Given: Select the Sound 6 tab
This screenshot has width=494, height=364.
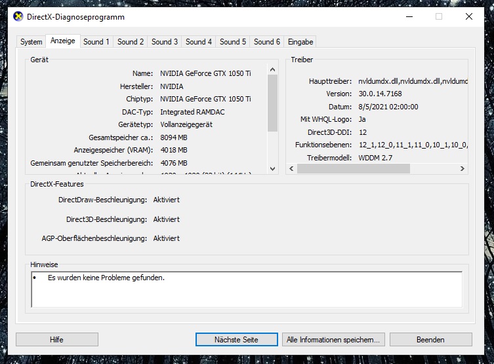Looking at the screenshot, I should tap(267, 42).
